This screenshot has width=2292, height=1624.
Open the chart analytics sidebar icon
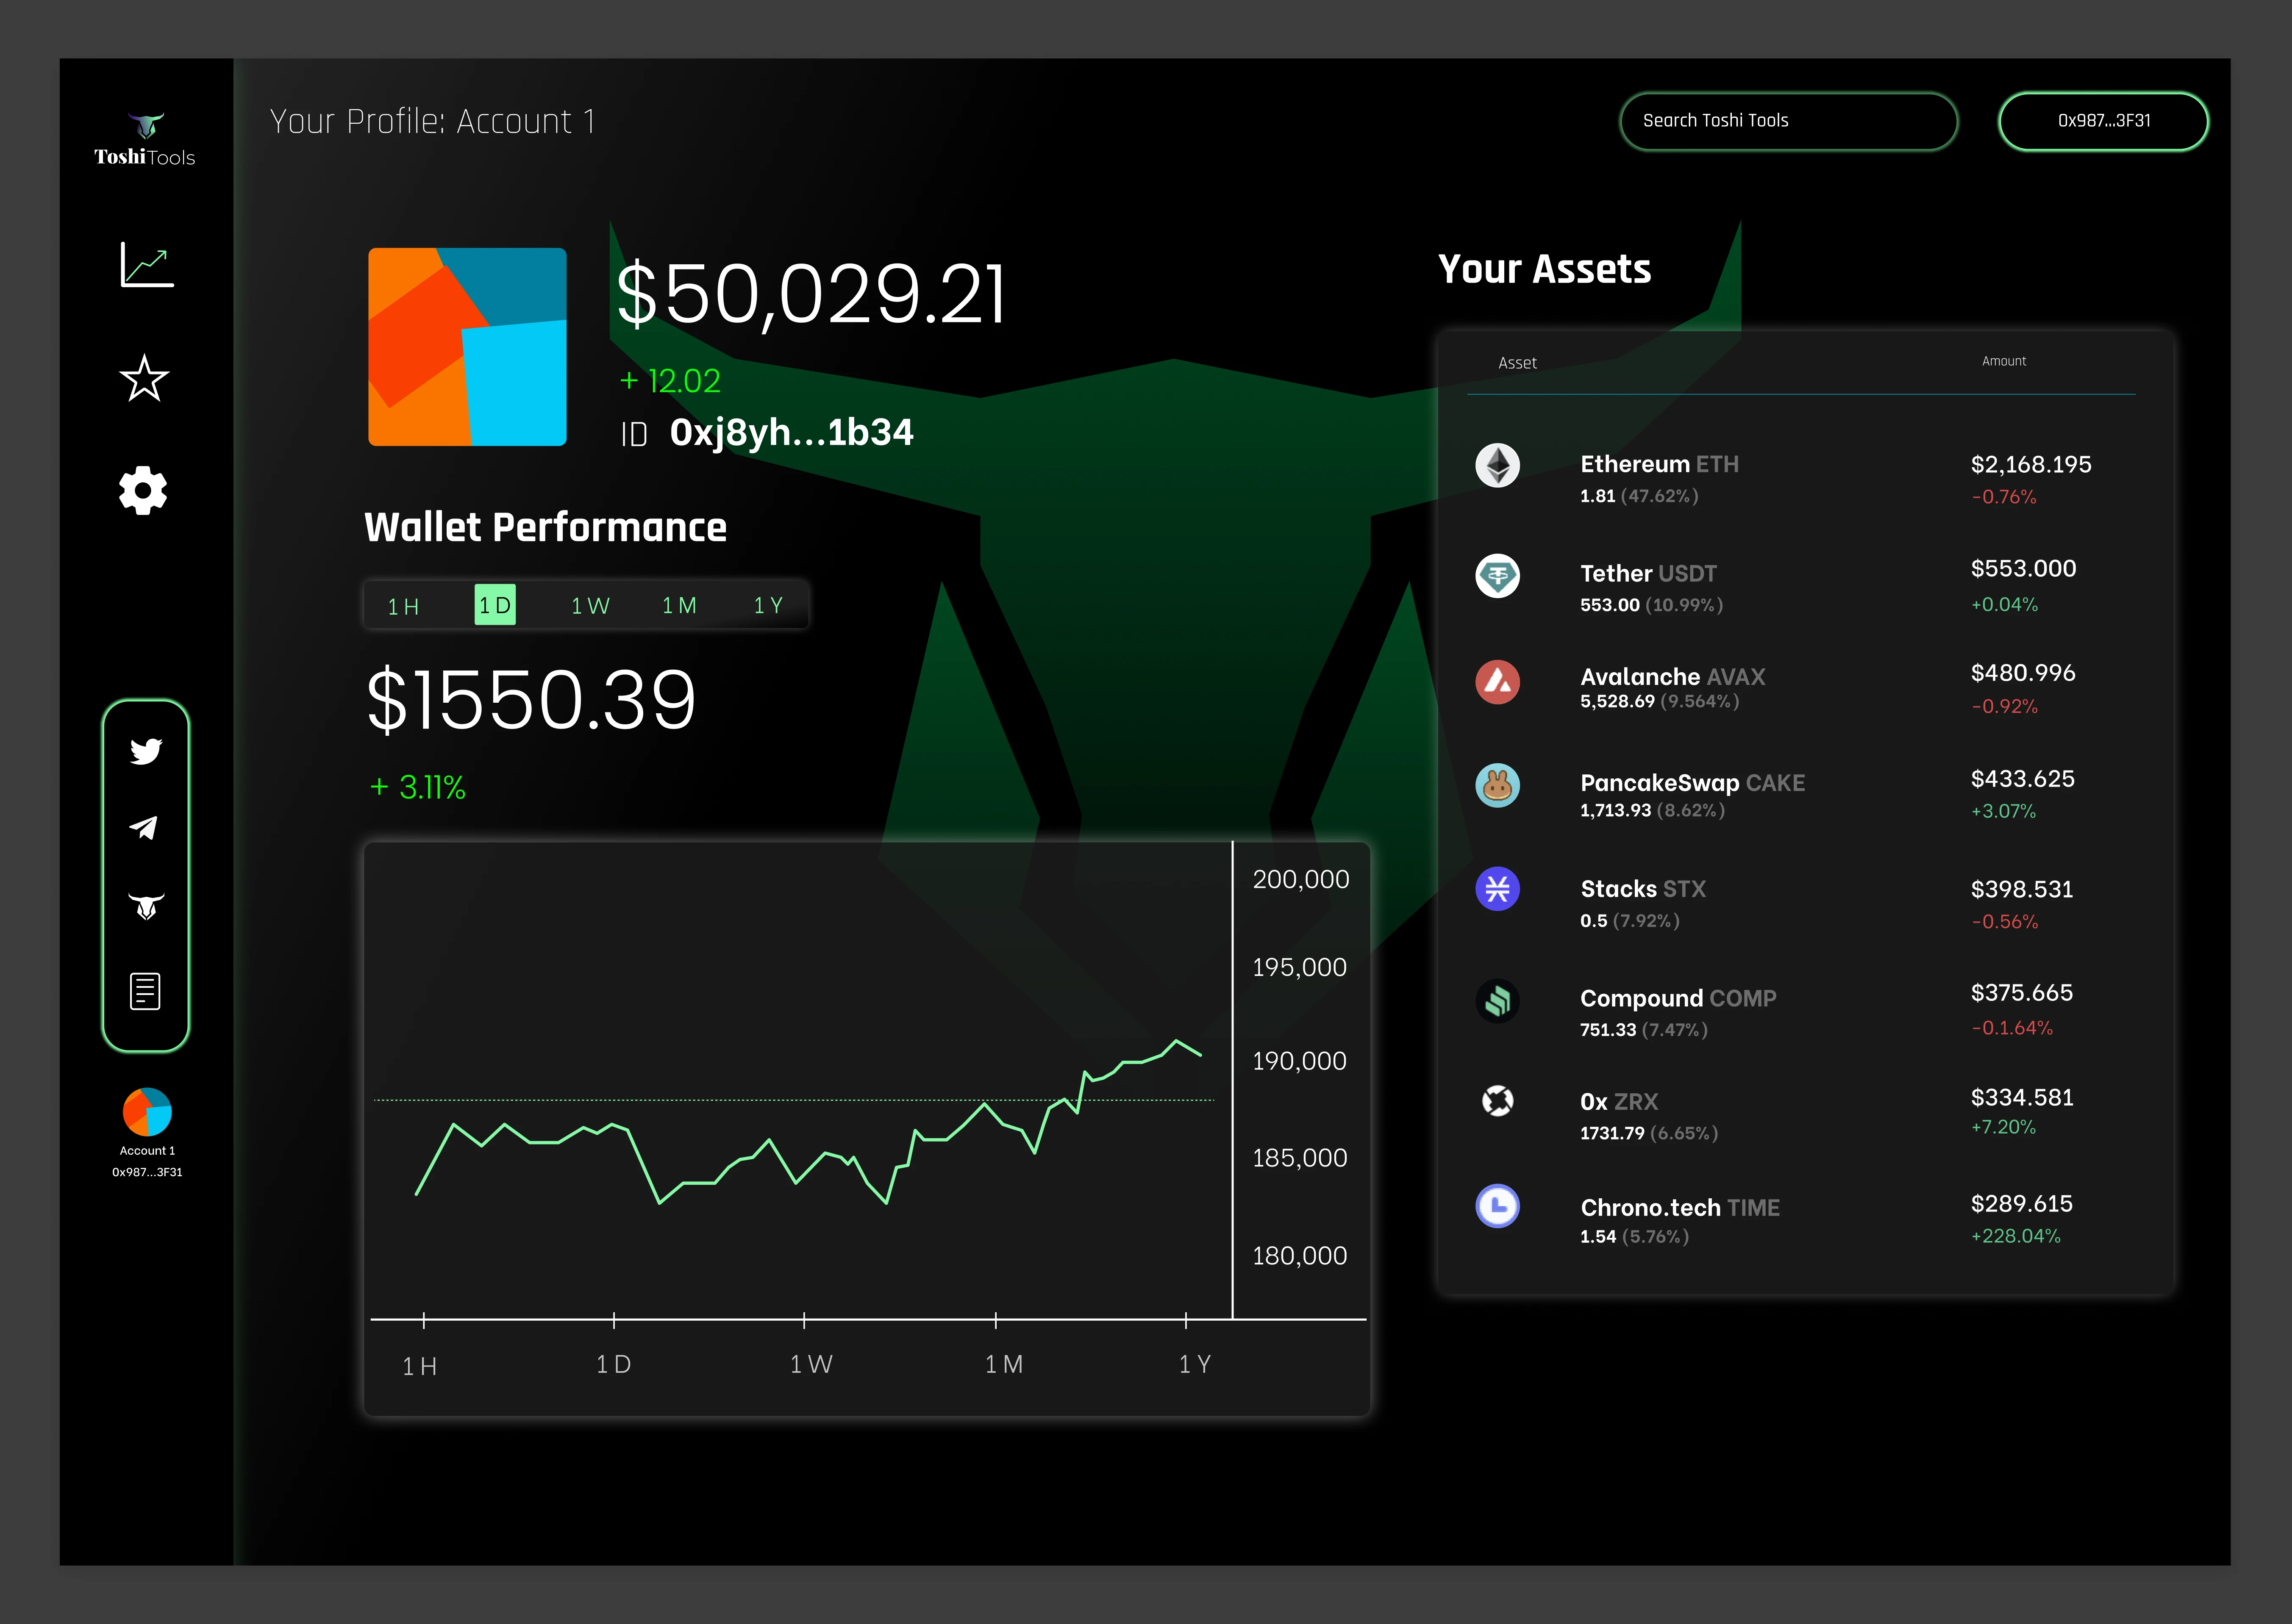147,265
